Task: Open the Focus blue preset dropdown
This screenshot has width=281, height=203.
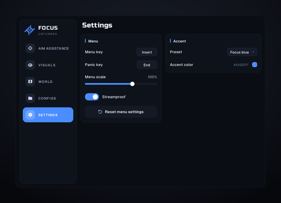Action: click(242, 52)
